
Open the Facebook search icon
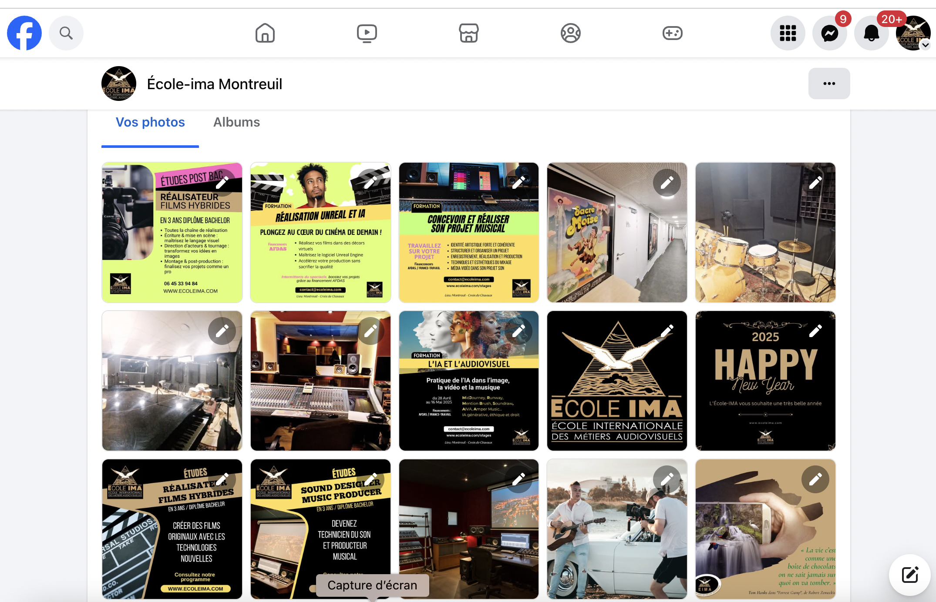66,33
